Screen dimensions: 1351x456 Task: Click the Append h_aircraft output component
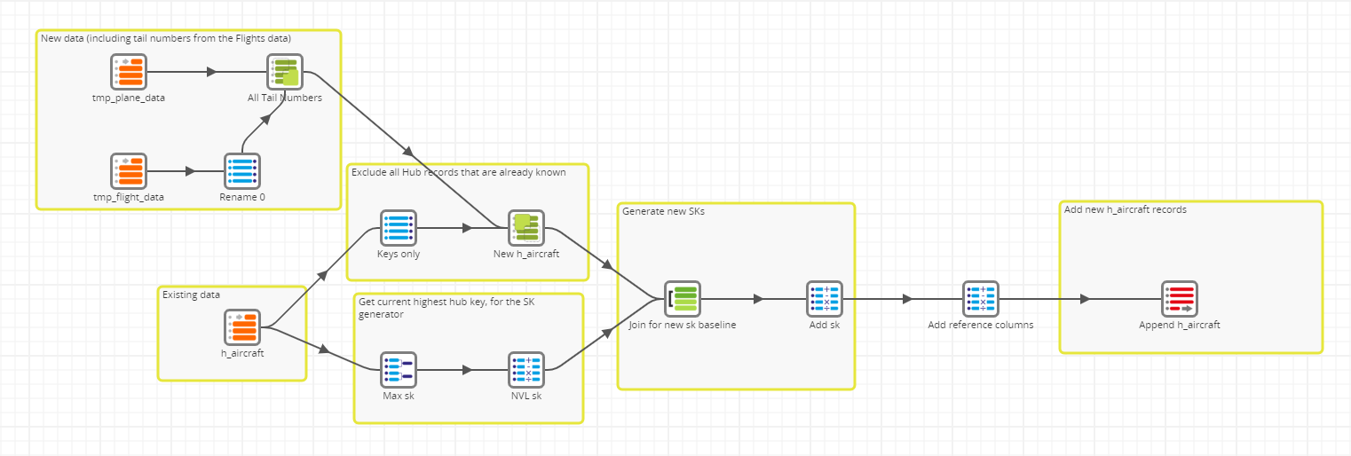[1180, 299]
